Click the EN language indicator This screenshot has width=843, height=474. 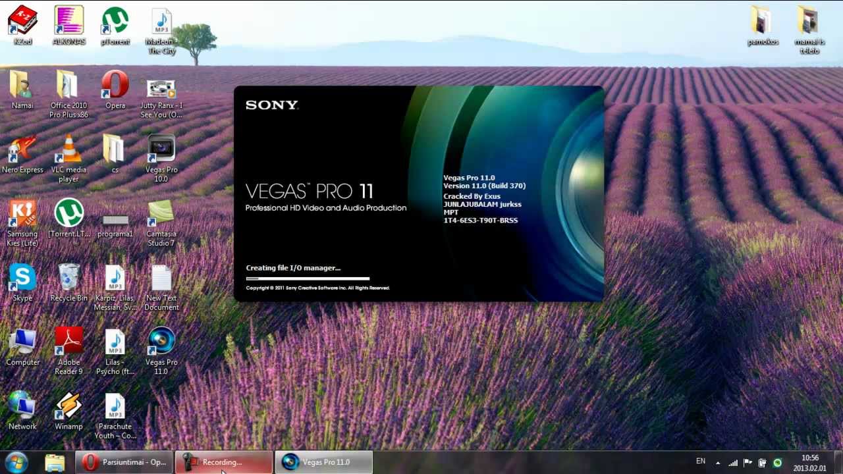(x=701, y=461)
